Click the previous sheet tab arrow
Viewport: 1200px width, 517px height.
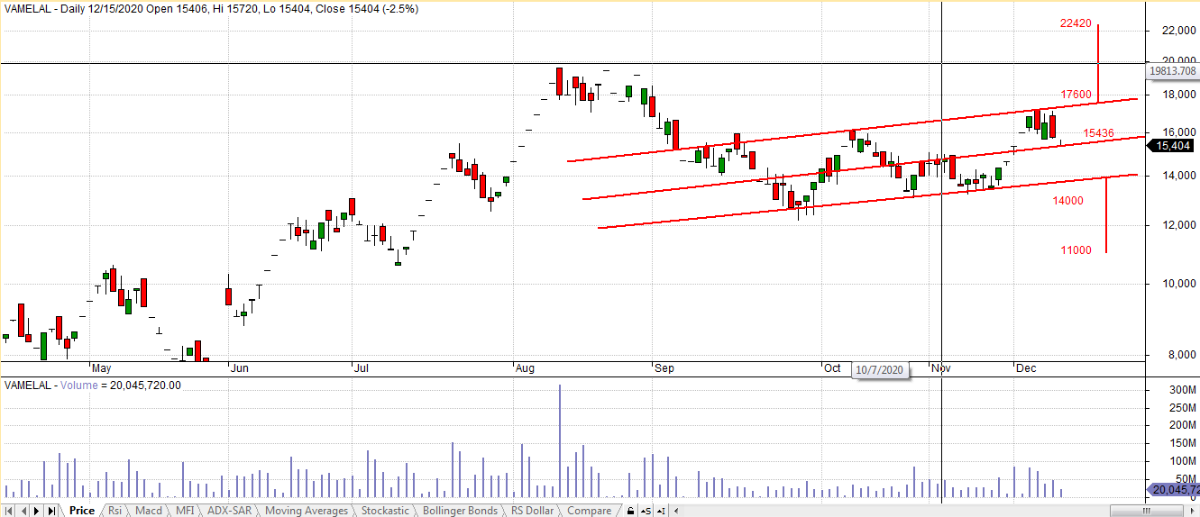[x=23, y=511]
